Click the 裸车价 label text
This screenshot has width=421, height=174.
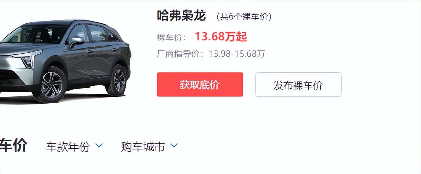[171, 37]
